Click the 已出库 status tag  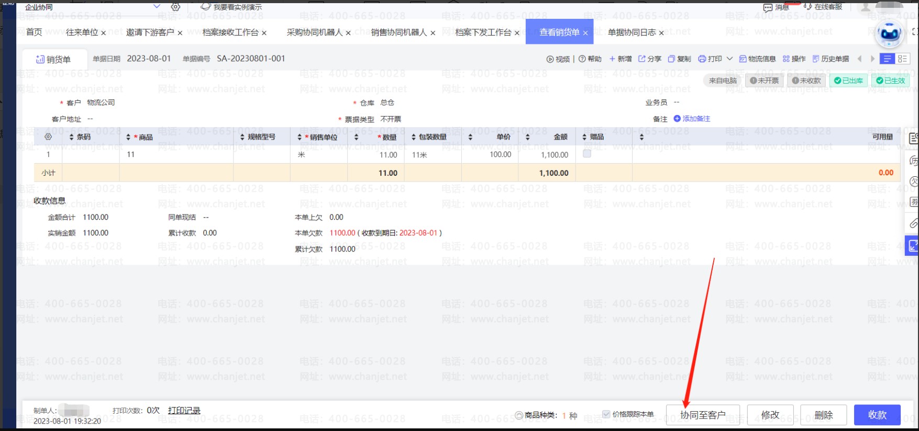pyautogui.click(x=849, y=81)
